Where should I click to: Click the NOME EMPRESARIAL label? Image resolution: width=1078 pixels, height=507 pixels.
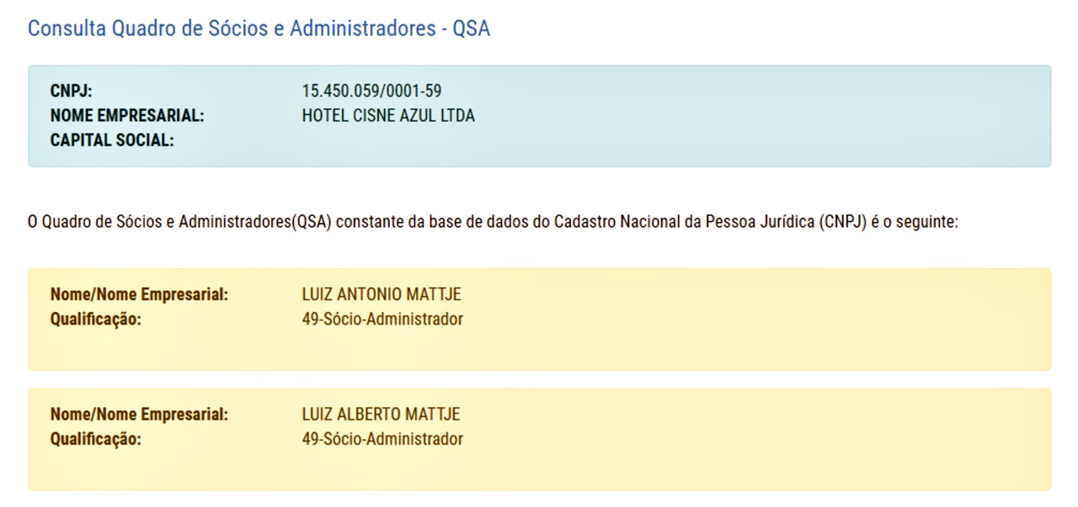coord(127,116)
